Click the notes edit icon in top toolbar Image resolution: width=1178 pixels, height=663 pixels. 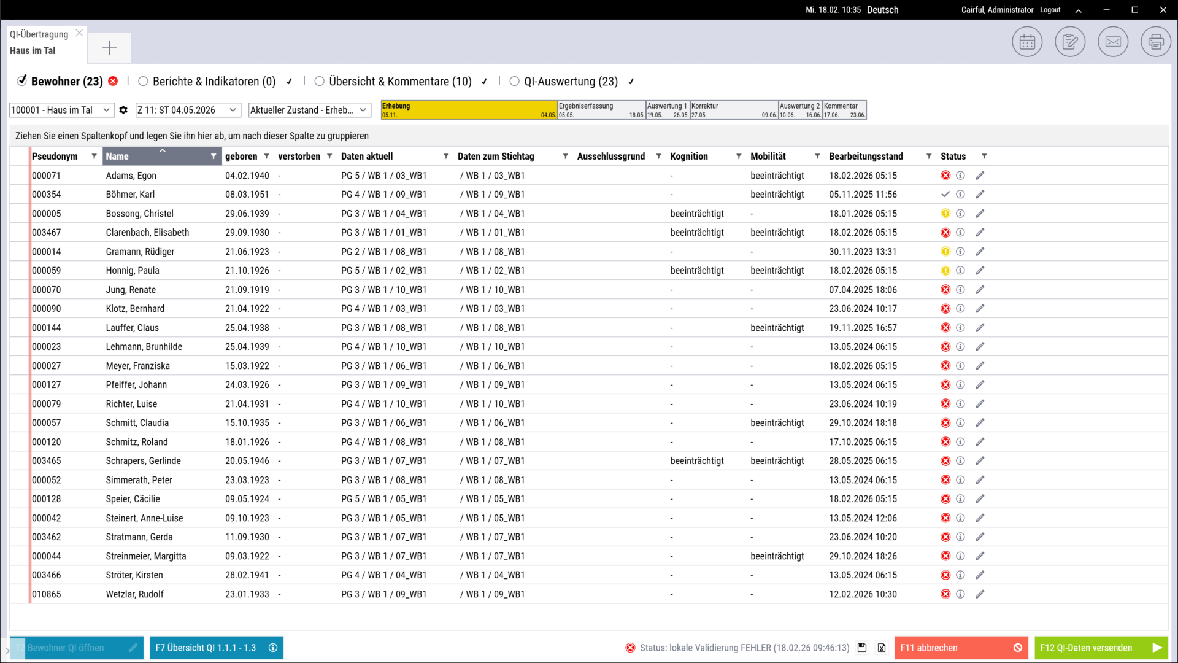click(1070, 42)
